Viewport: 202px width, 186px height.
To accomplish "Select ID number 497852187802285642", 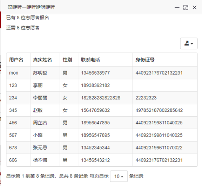I will coord(159,110).
